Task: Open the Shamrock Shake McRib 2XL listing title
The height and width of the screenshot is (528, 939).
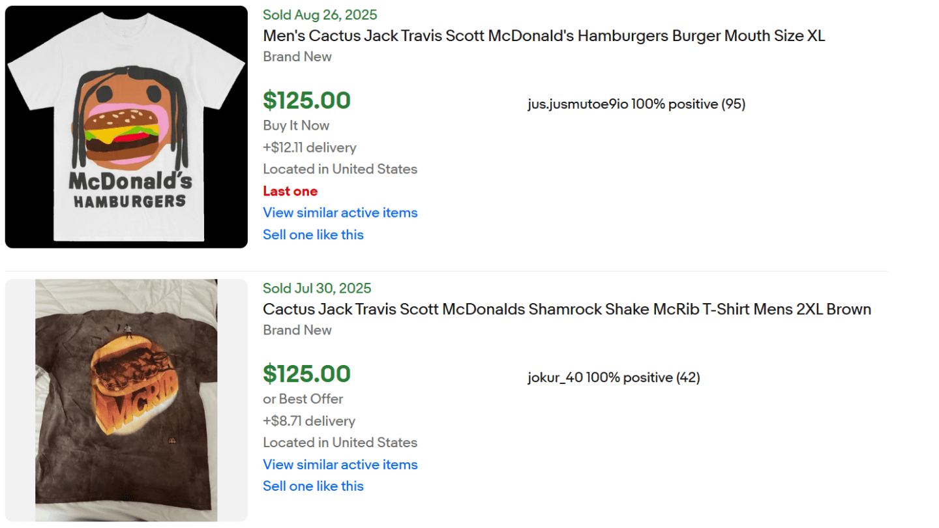Action: pyautogui.click(x=566, y=309)
